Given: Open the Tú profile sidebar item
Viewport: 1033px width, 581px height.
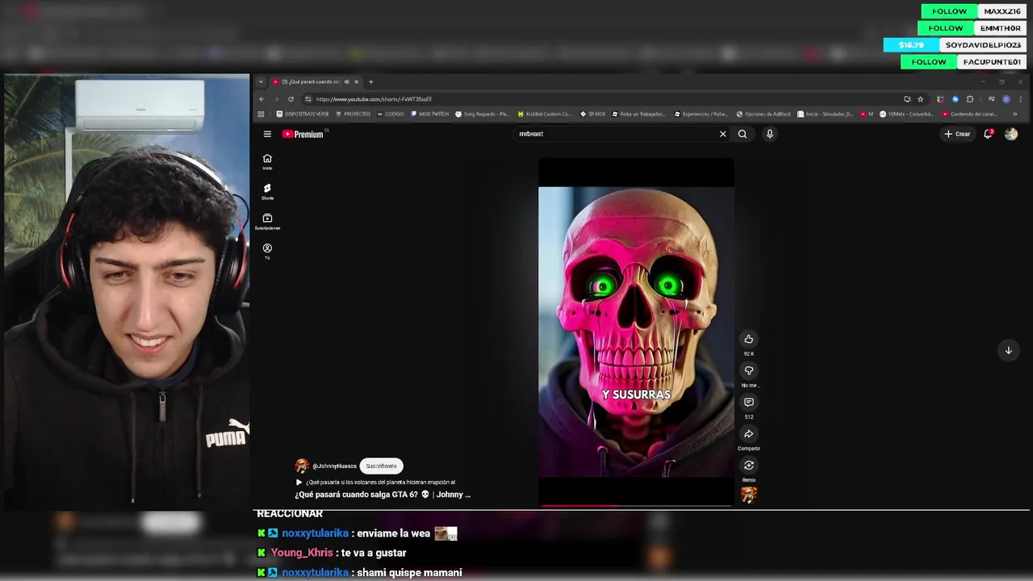Looking at the screenshot, I should coord(267,251).
